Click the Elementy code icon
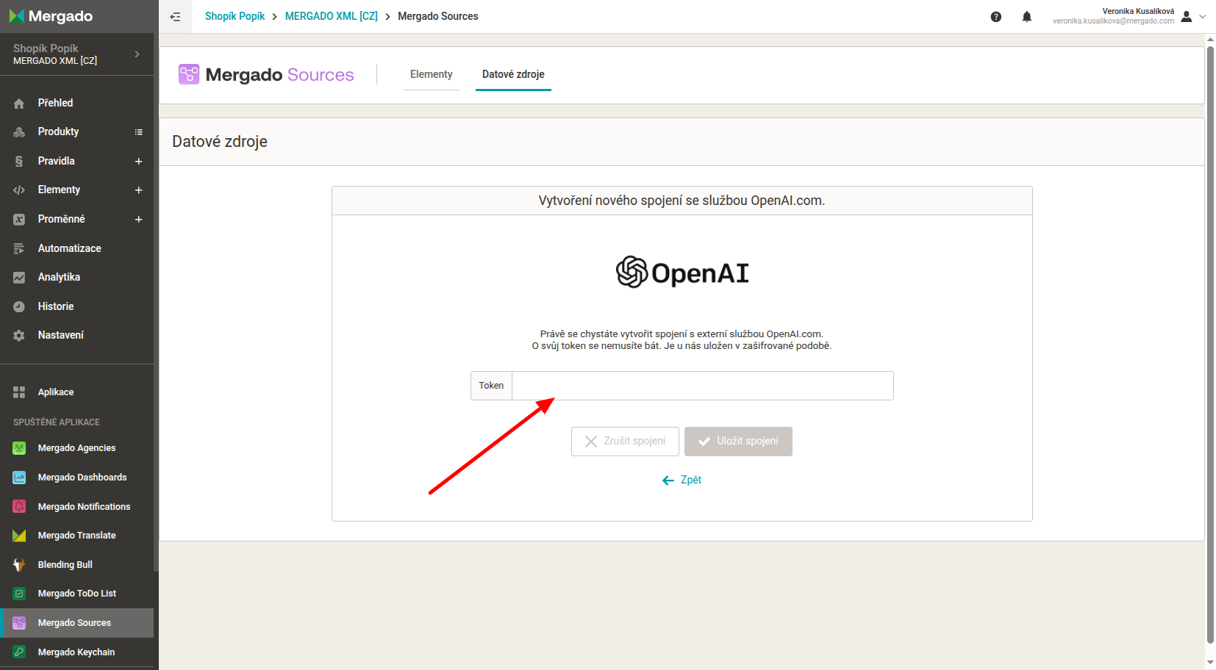 [x=19, y=190]
